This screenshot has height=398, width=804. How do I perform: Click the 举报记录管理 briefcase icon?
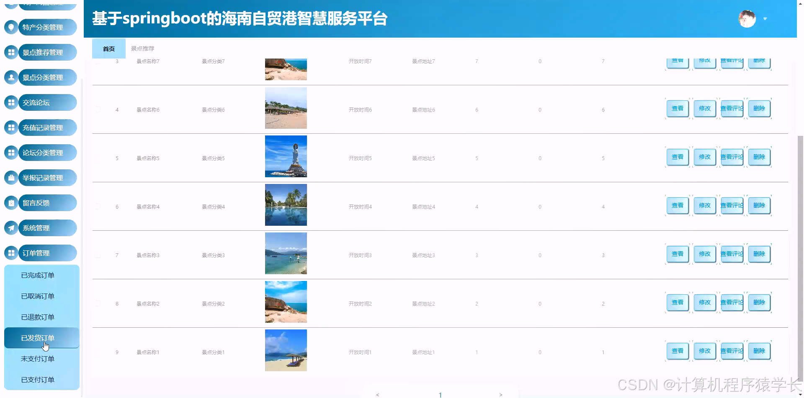[x=11, y=178]
